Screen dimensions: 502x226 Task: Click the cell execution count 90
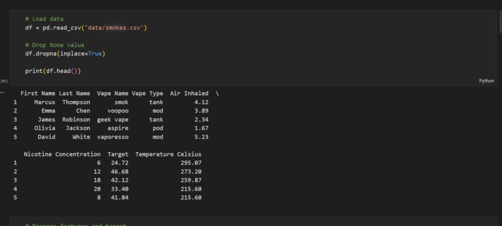coord(4,81)
